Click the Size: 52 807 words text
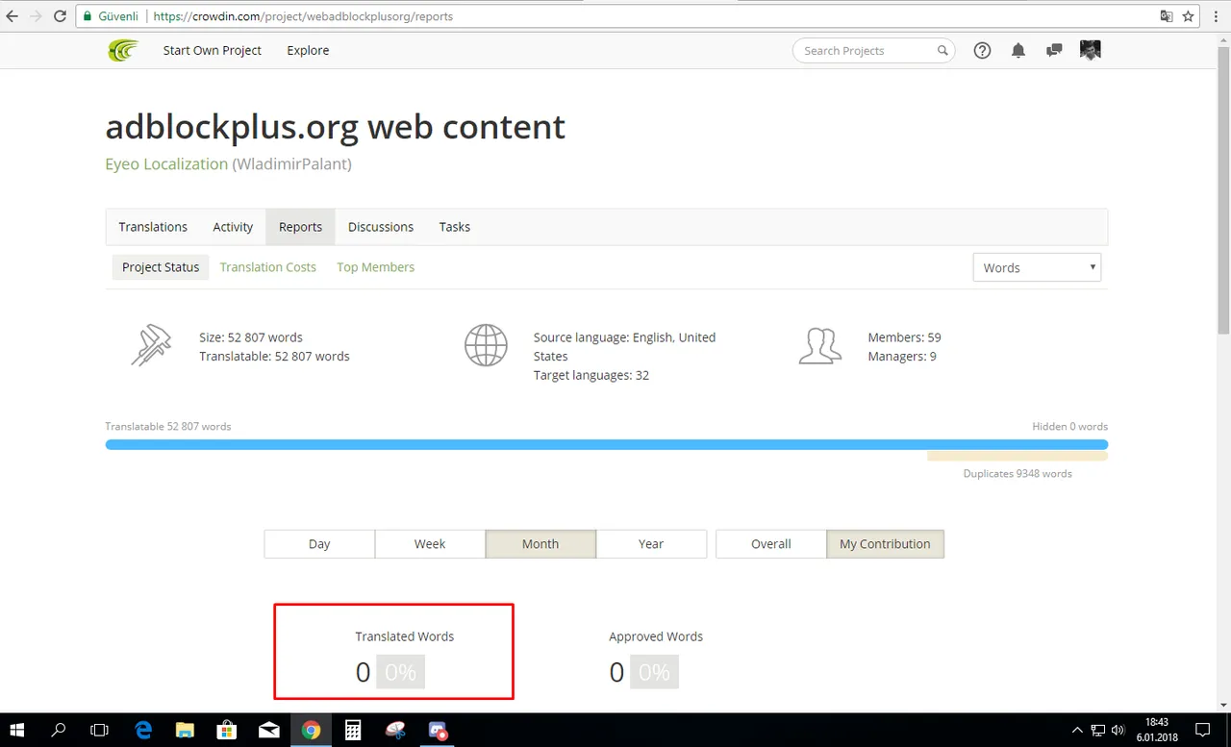Screen dimensions: 1231x747 click(251, 337)
